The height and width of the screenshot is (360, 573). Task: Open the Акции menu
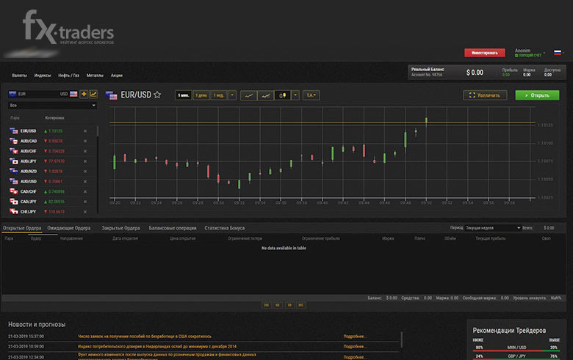click(117, 76)
